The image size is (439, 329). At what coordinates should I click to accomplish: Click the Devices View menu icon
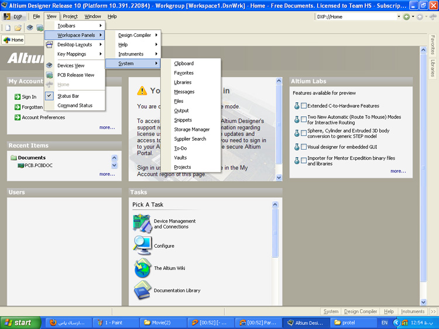(x=50, y=65)
